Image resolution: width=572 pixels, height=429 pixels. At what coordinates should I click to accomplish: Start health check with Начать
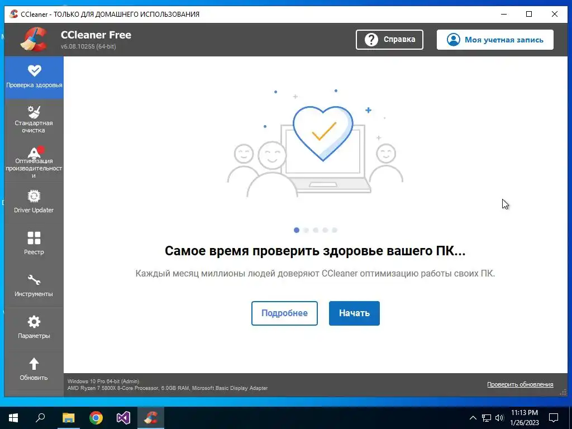[354, 313]
